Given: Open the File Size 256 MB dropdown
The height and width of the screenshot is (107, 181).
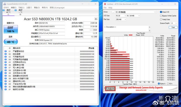Looking at the screenshot, I should tap(121, 19).
